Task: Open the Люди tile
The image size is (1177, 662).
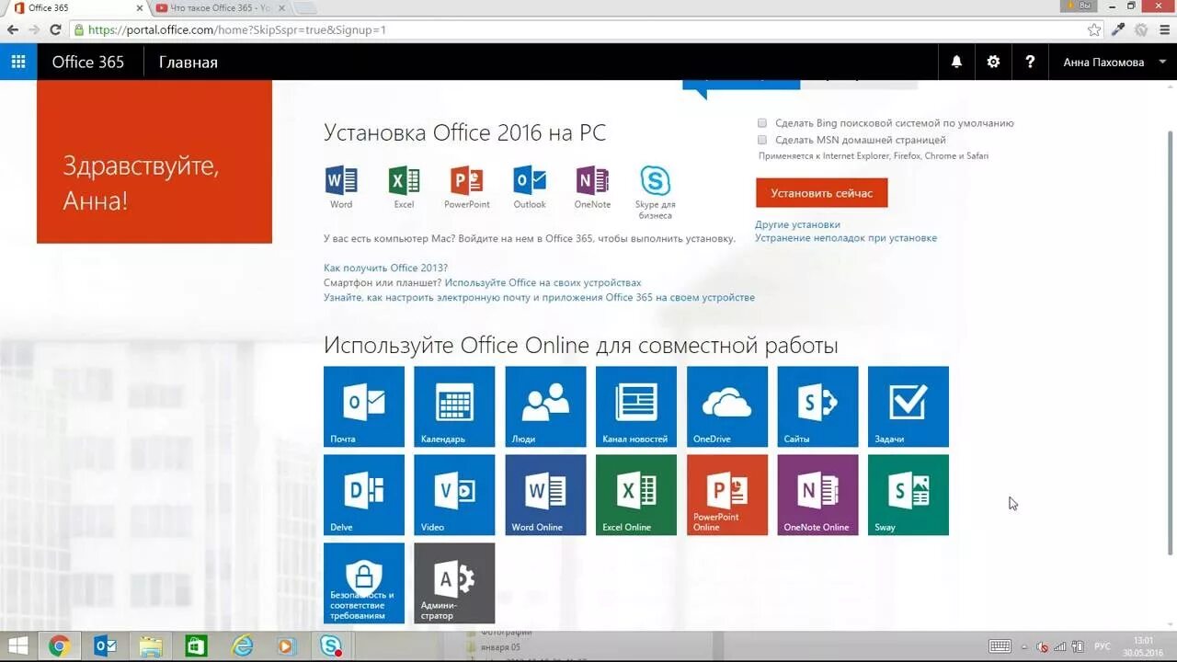Action: [x=545, y=406]
